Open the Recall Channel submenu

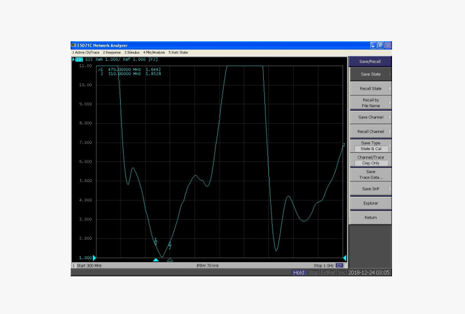click(371, 131)
